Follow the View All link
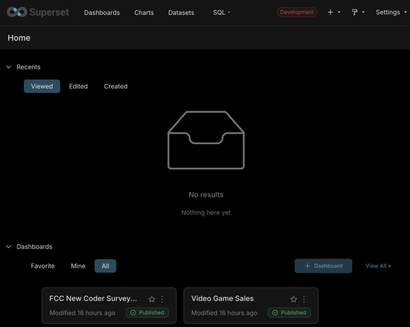Viewport: 410px width, 327px height. pyautogui.click(x=378, y=266)
